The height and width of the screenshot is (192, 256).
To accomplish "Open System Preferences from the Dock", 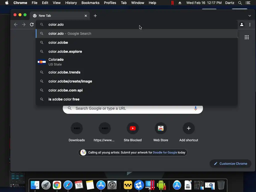I will tap(112, 185).
